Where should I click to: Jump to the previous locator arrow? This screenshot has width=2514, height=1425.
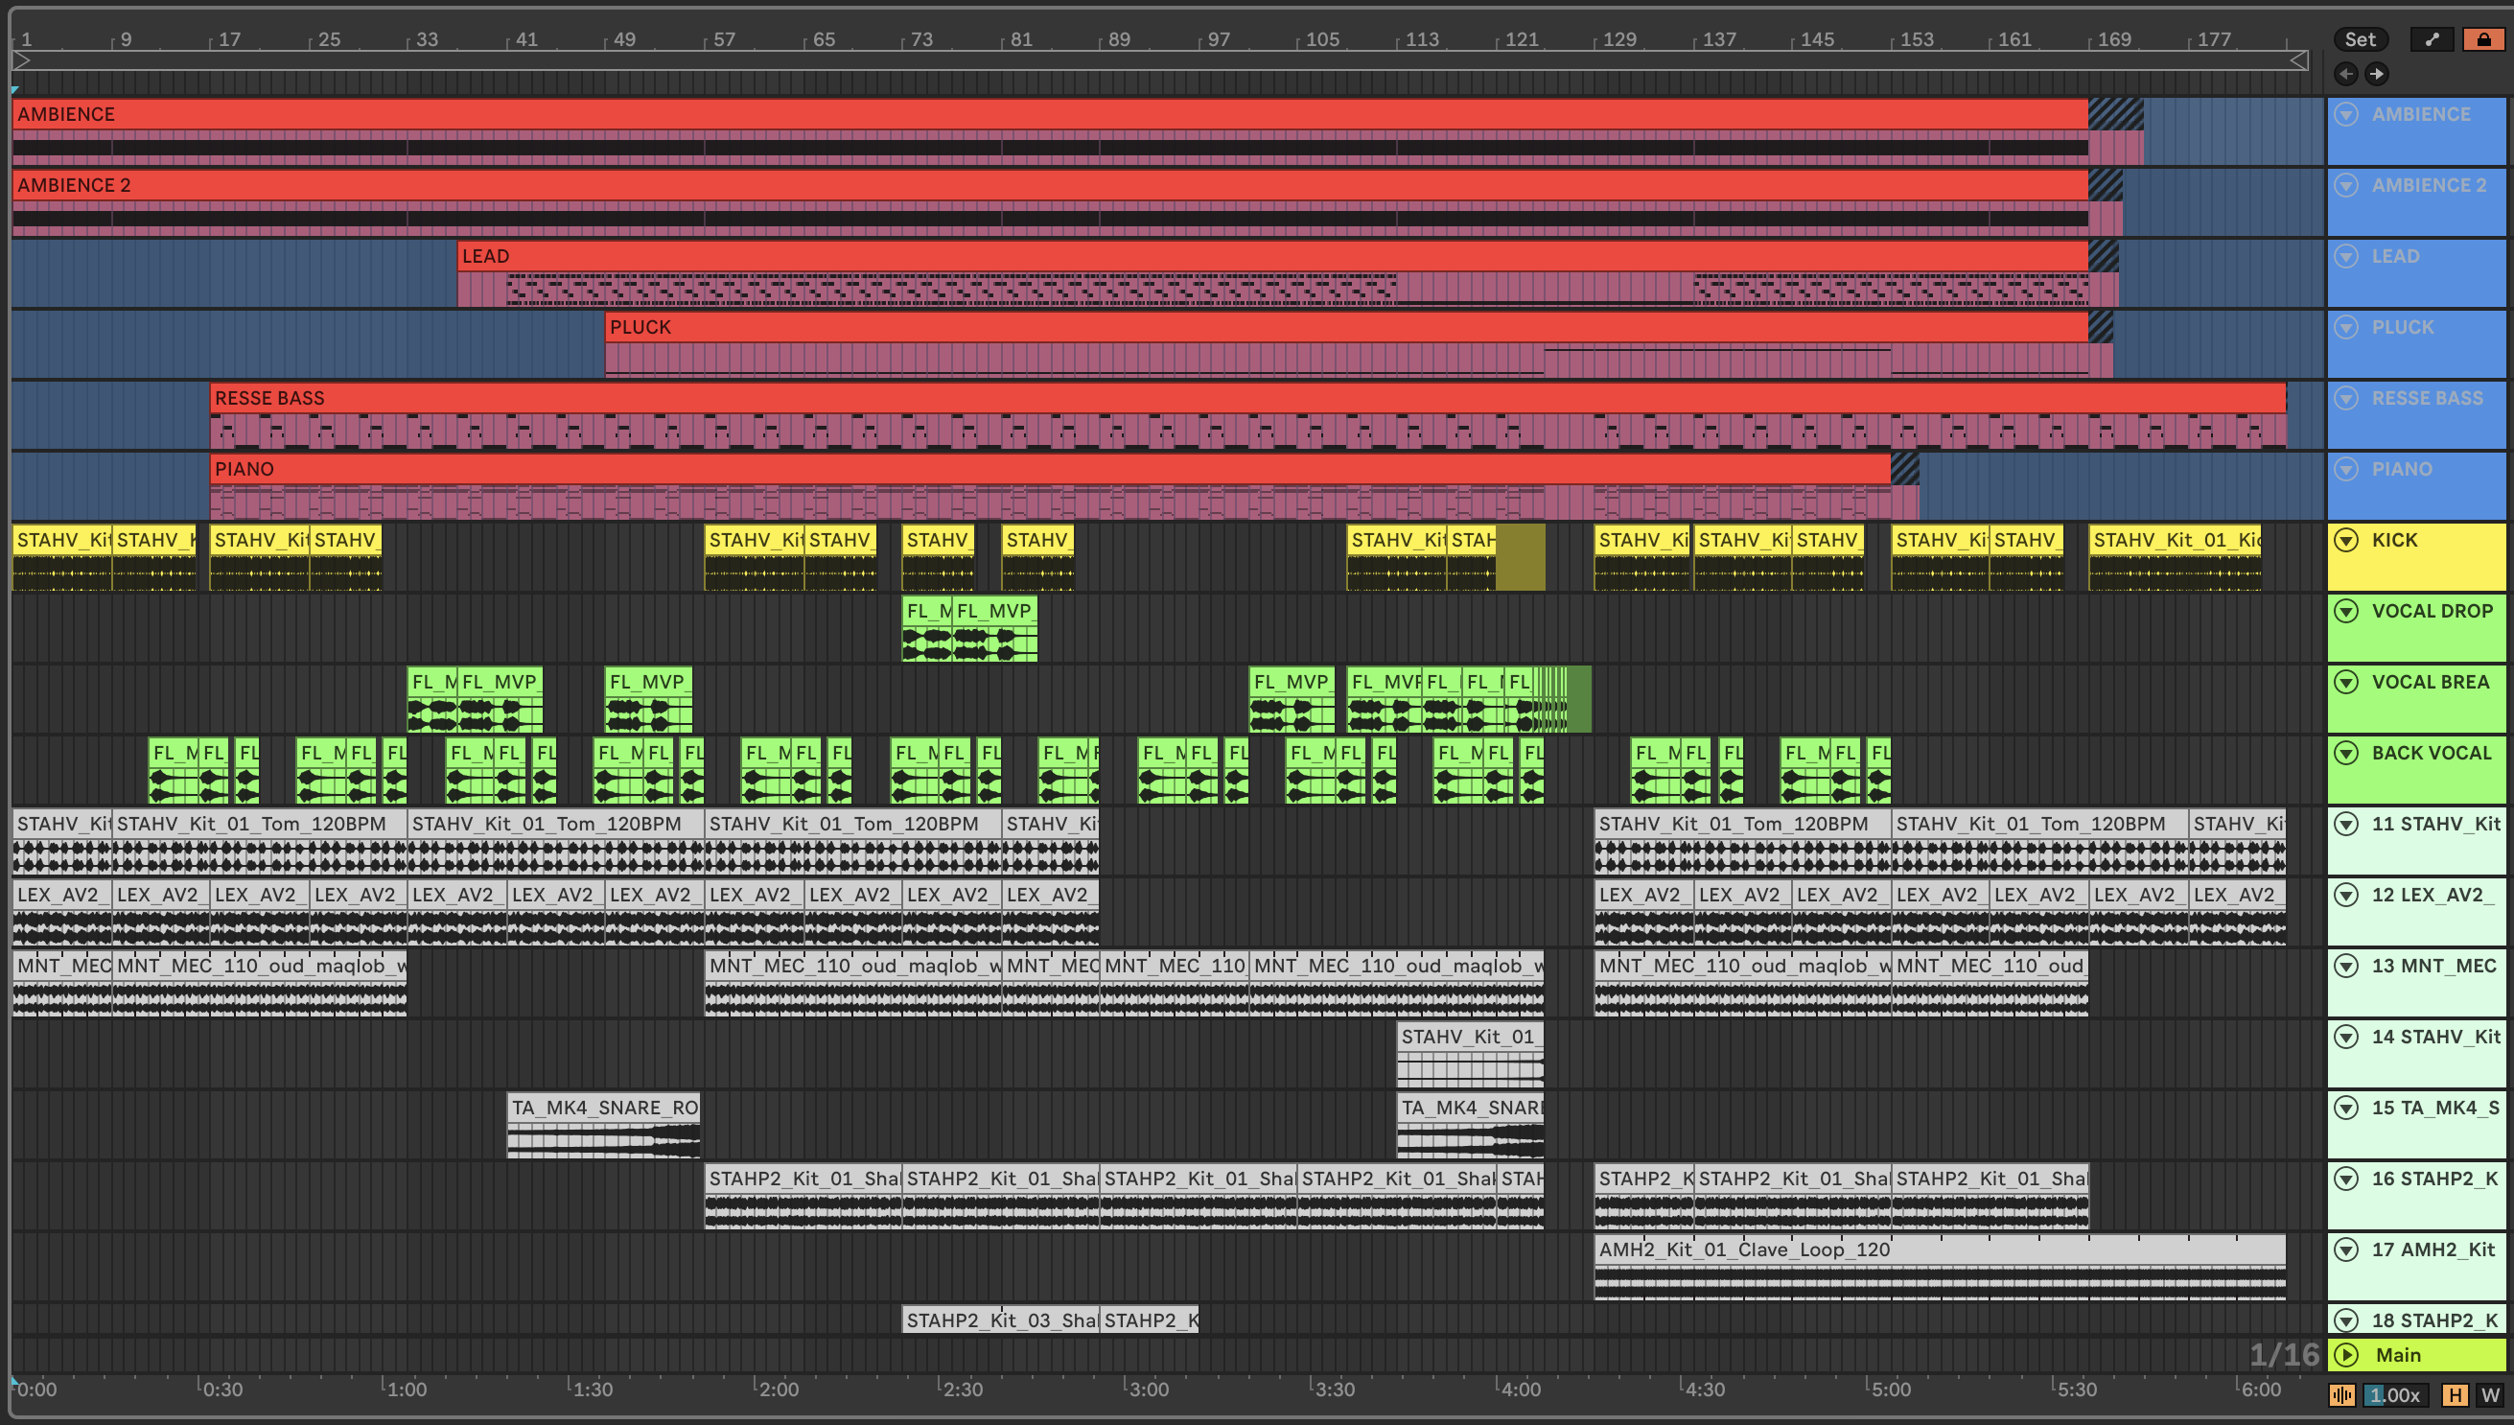pos(2345,74)
